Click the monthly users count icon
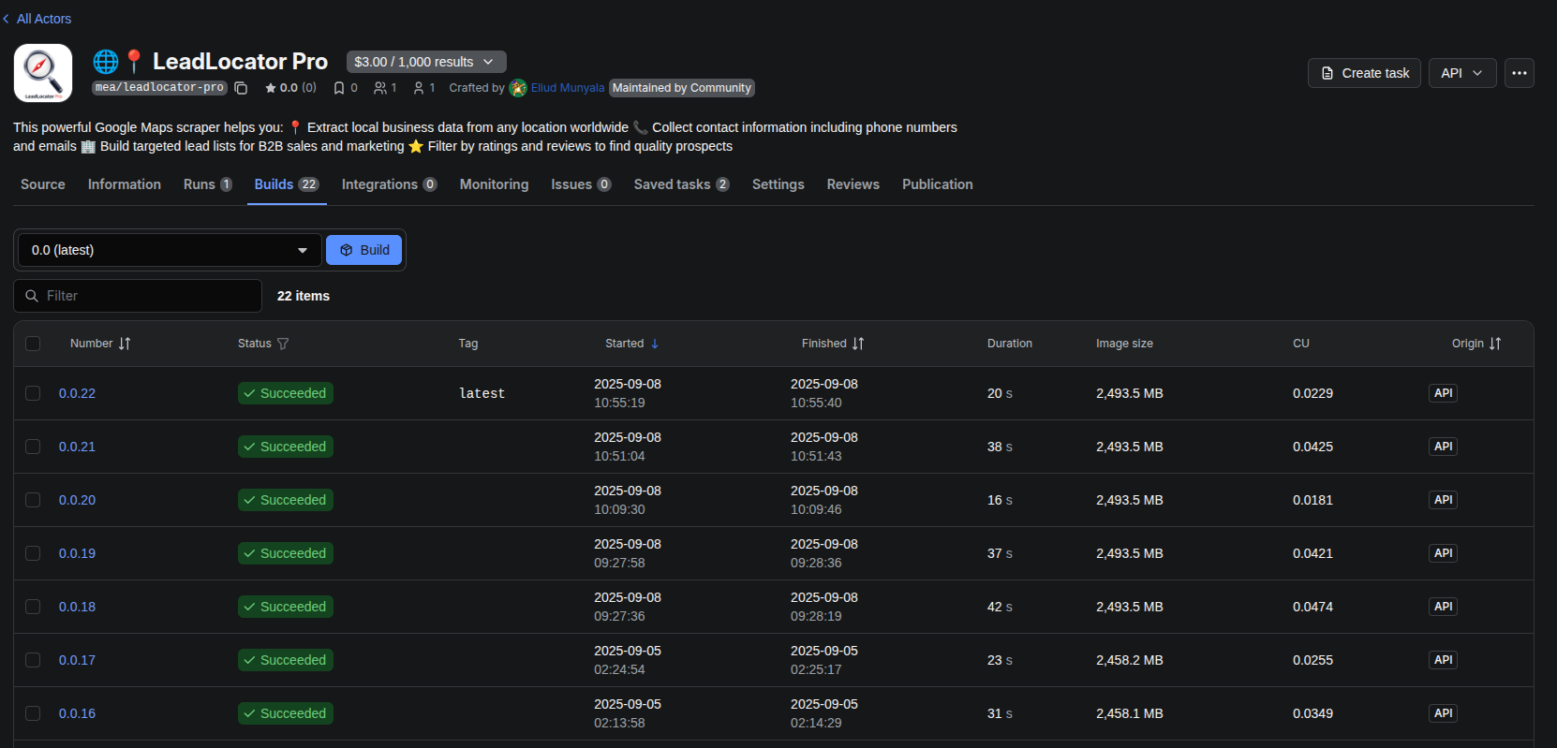This screenshot has height=748, width=1557. (x=380, y=88)
